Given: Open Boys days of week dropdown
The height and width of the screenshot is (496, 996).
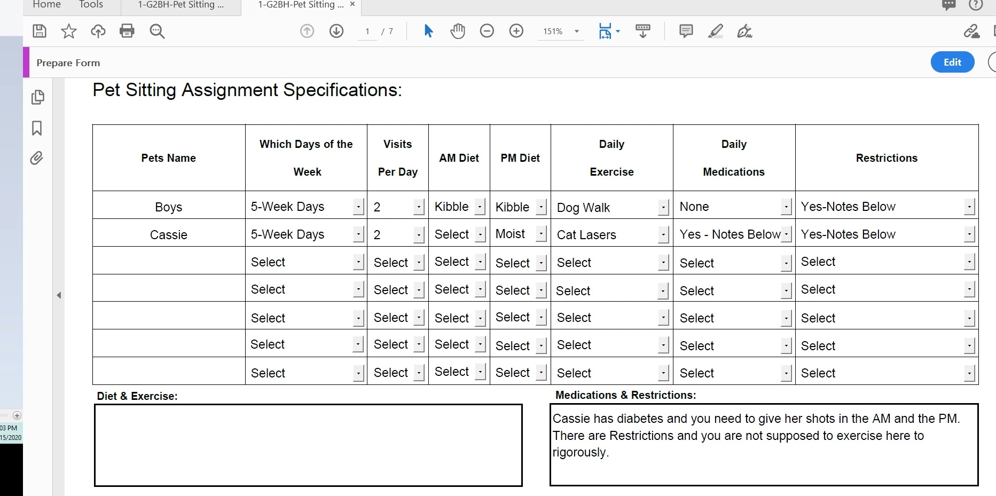Looking at the screenshot, I should pyautogui.click(x=359, y=207).
